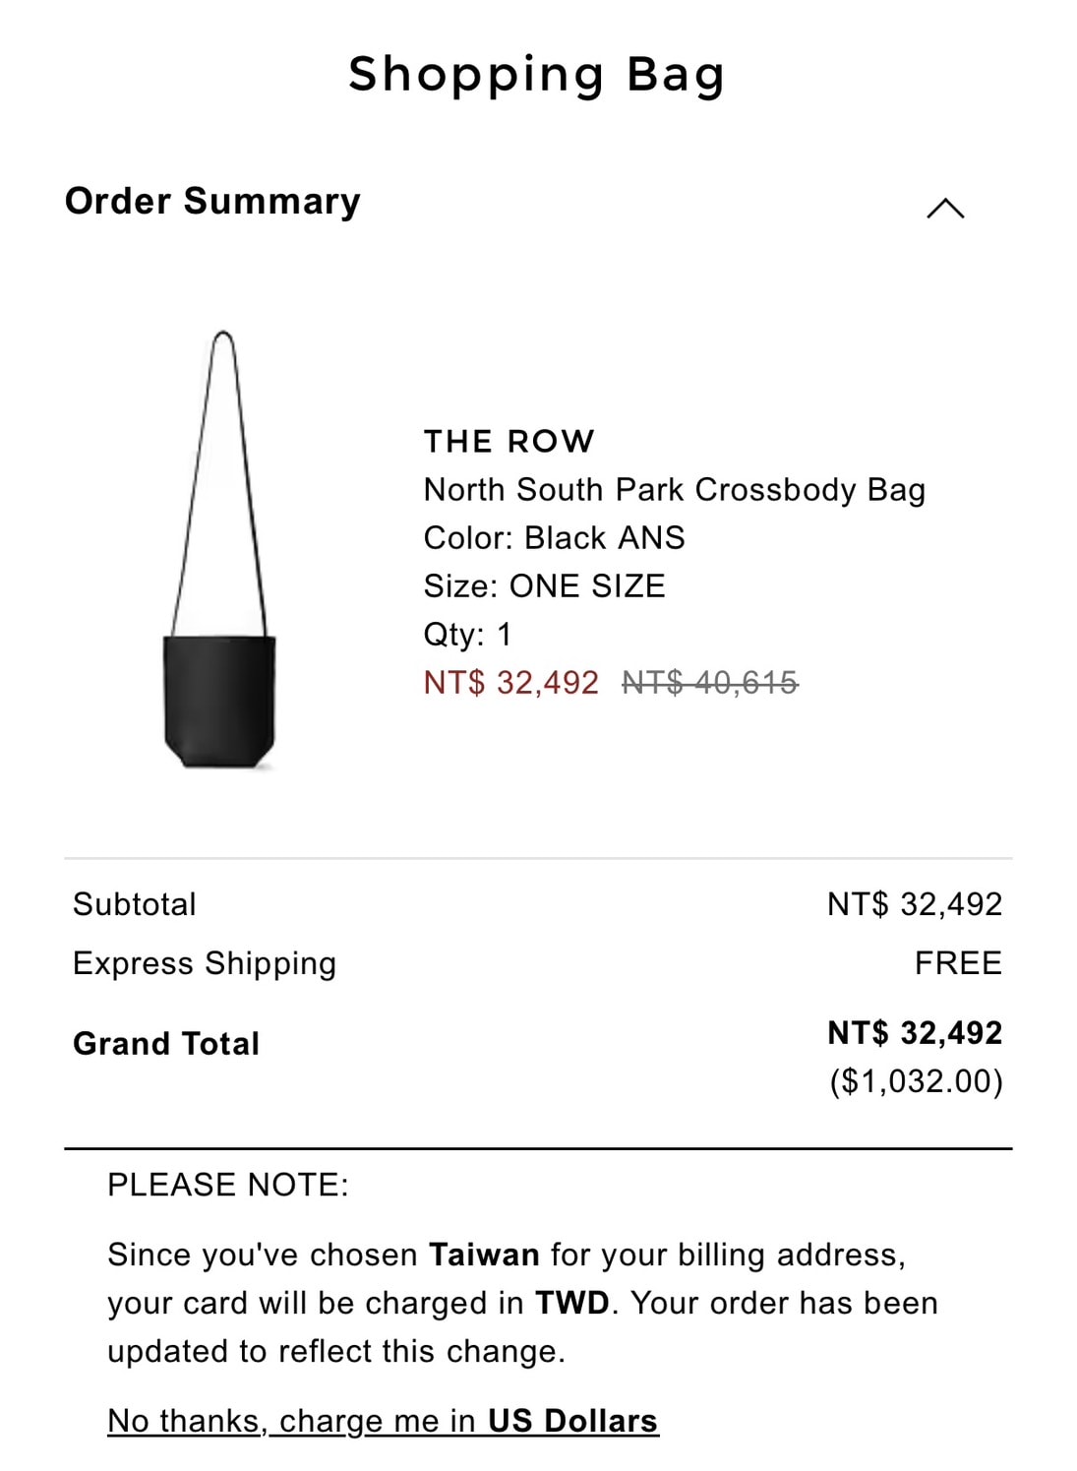The image size is (1077, 1471).
Task: Click the bold Taiwan text in note
Action: click(484, 1255)
